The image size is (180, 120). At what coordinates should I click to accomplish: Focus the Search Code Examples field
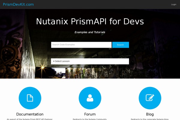[x=81, y=45]
